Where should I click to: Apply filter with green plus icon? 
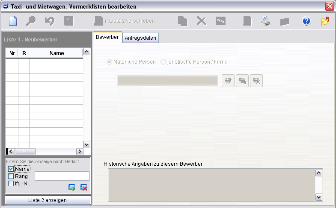coord(72,187)
